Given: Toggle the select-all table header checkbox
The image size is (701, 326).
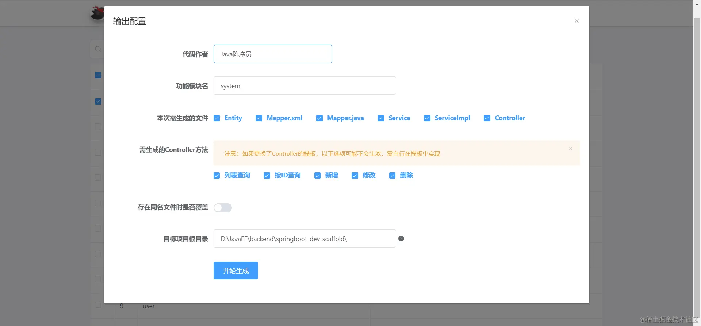Looking at the screenshot, I should point(98,75).
